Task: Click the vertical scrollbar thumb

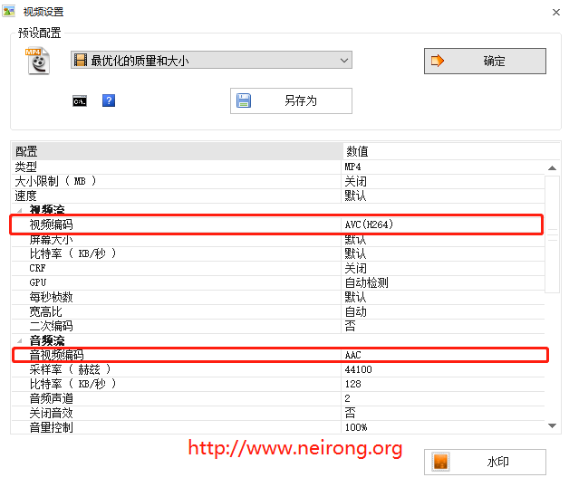Action: 553,234
